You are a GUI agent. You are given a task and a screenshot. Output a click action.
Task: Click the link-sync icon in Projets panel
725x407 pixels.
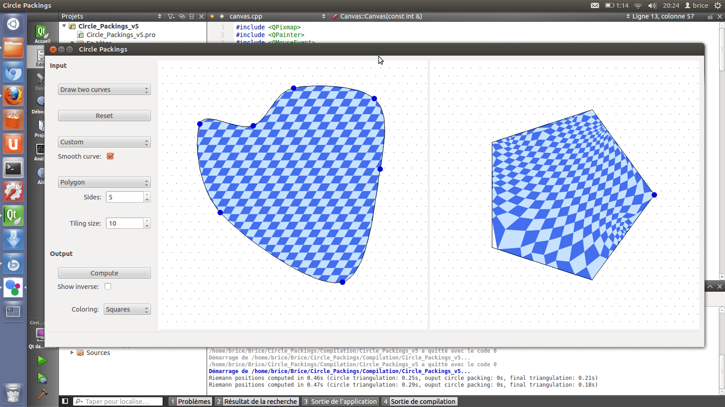tap(182, 16)
